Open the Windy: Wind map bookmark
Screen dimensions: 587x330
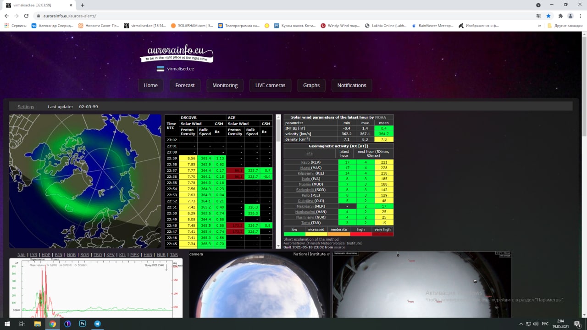tap(340, 26)
